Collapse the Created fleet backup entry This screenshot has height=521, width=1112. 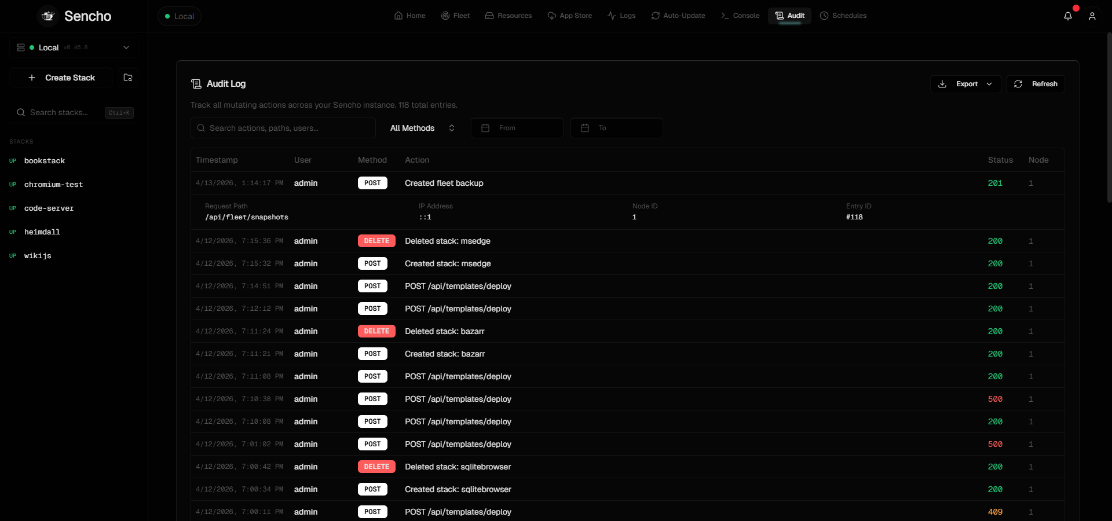(628, 183)
